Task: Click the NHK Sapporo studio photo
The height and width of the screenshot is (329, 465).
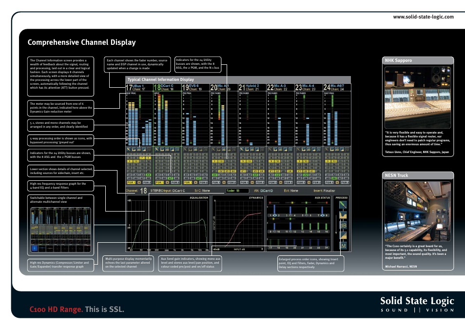Action: (x=418, y=97)
